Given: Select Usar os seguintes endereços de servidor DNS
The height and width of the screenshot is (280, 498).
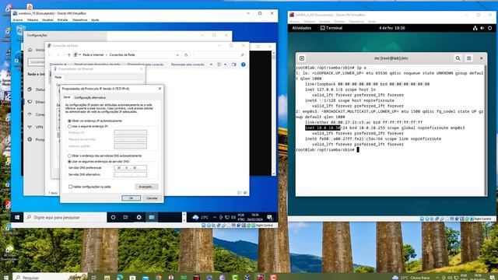Looking at the screenshot, I should point(99,162).
